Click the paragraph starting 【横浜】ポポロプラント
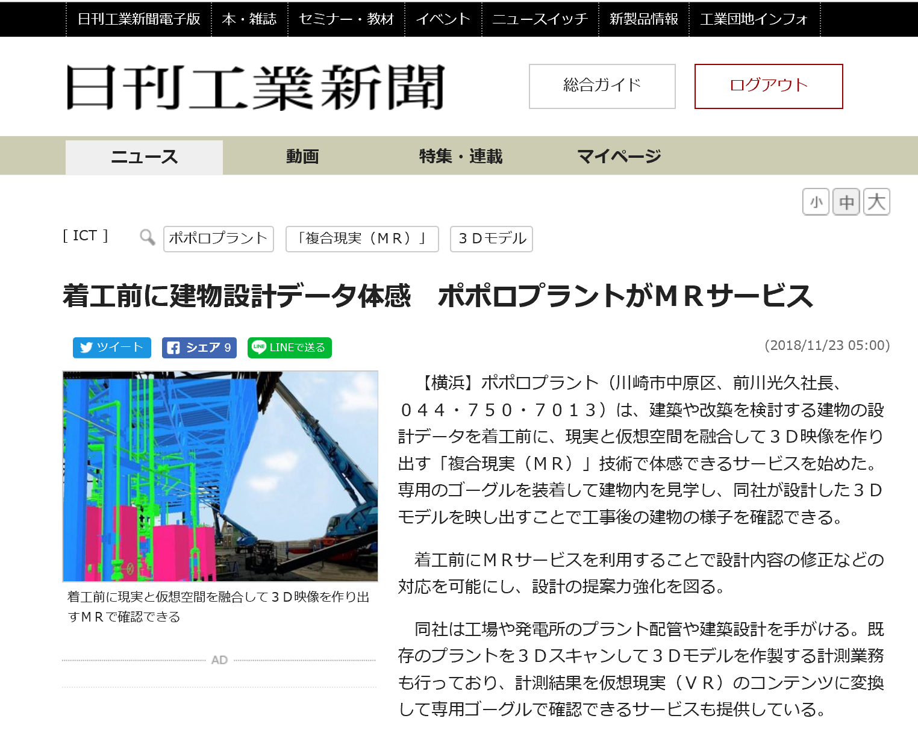This screenshot has width=918, height=736. click(x=640, y=450)
